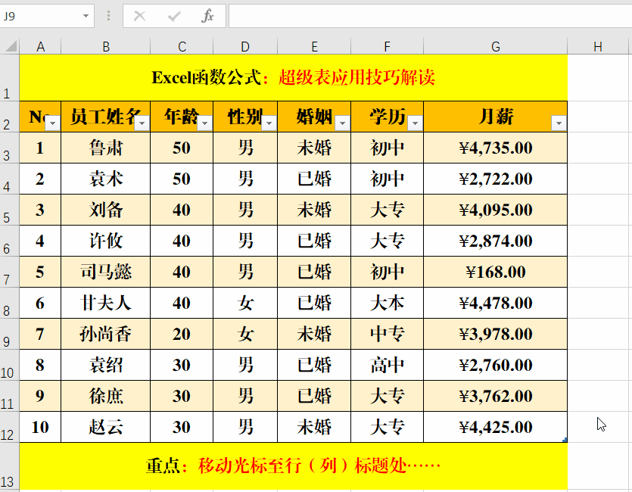Image resolution: width=632 pixels, height=492 pixels.
Task: Click the salary cell ¥4,095.00
Action: 495,210
